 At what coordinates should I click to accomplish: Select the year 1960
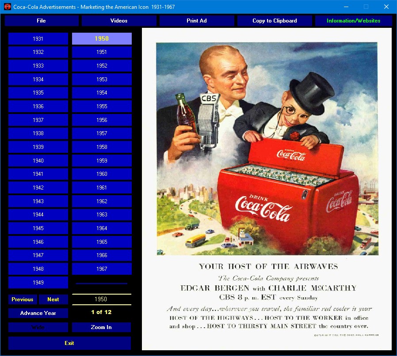coord(102,174)
